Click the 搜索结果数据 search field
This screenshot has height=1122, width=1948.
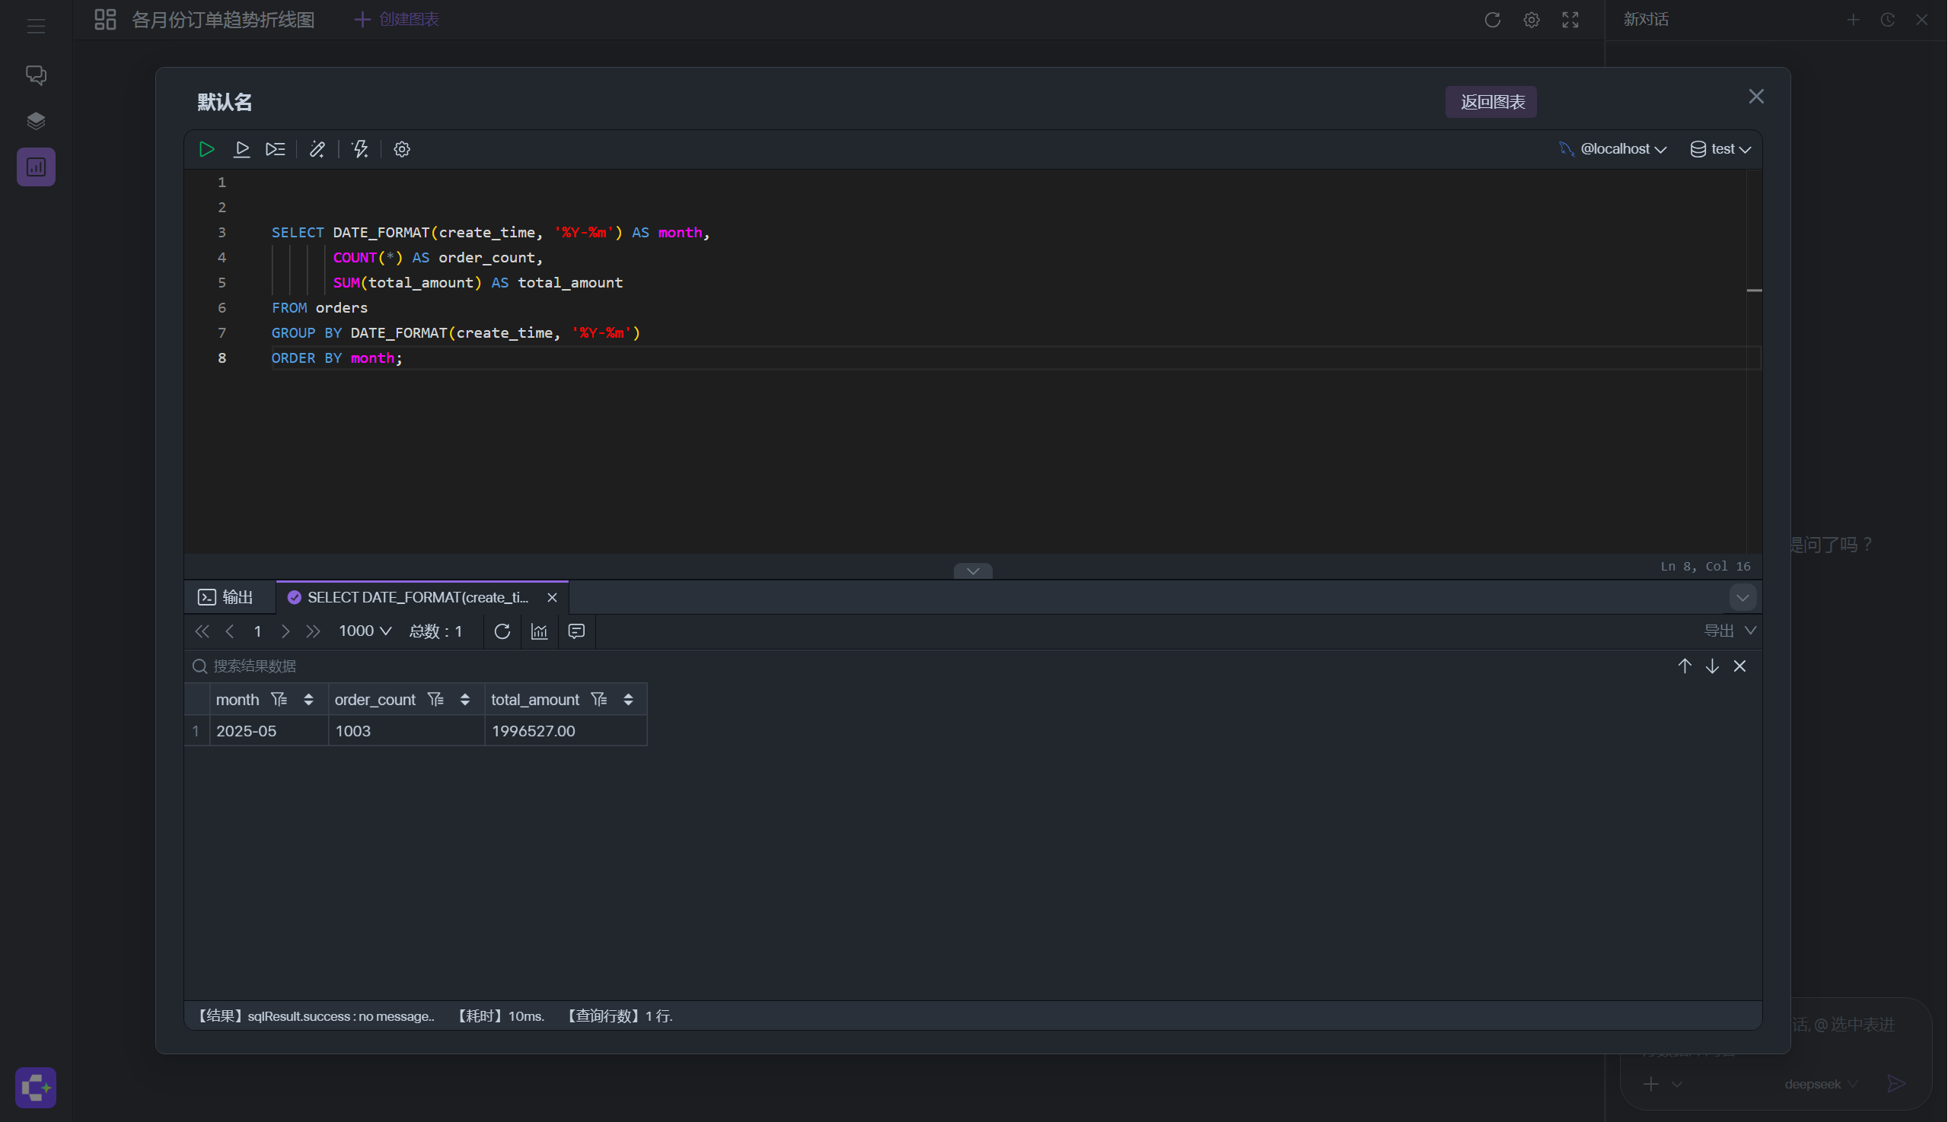pyautogui.click(x=926, y=666)
